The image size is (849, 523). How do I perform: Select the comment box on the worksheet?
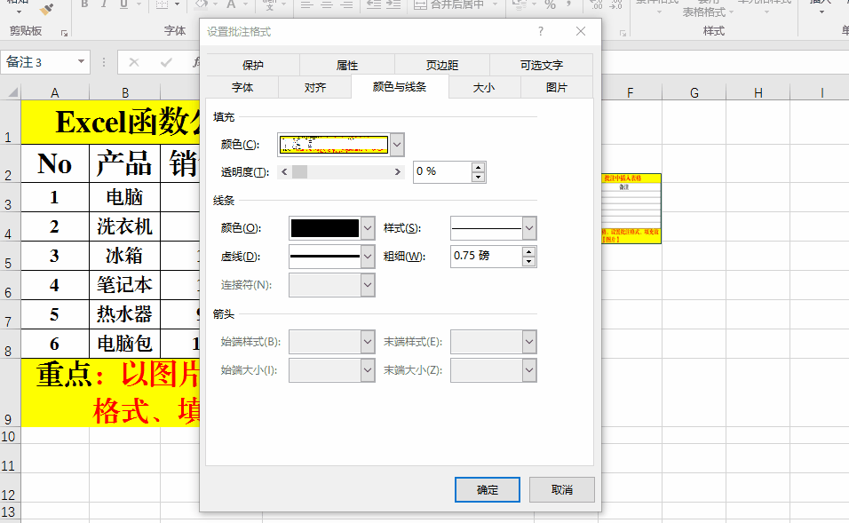(x=631, y=209)
